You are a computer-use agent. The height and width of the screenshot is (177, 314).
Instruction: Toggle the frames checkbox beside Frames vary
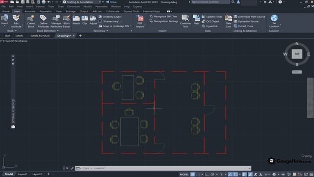pyautogui.click(x=100, y=21)
